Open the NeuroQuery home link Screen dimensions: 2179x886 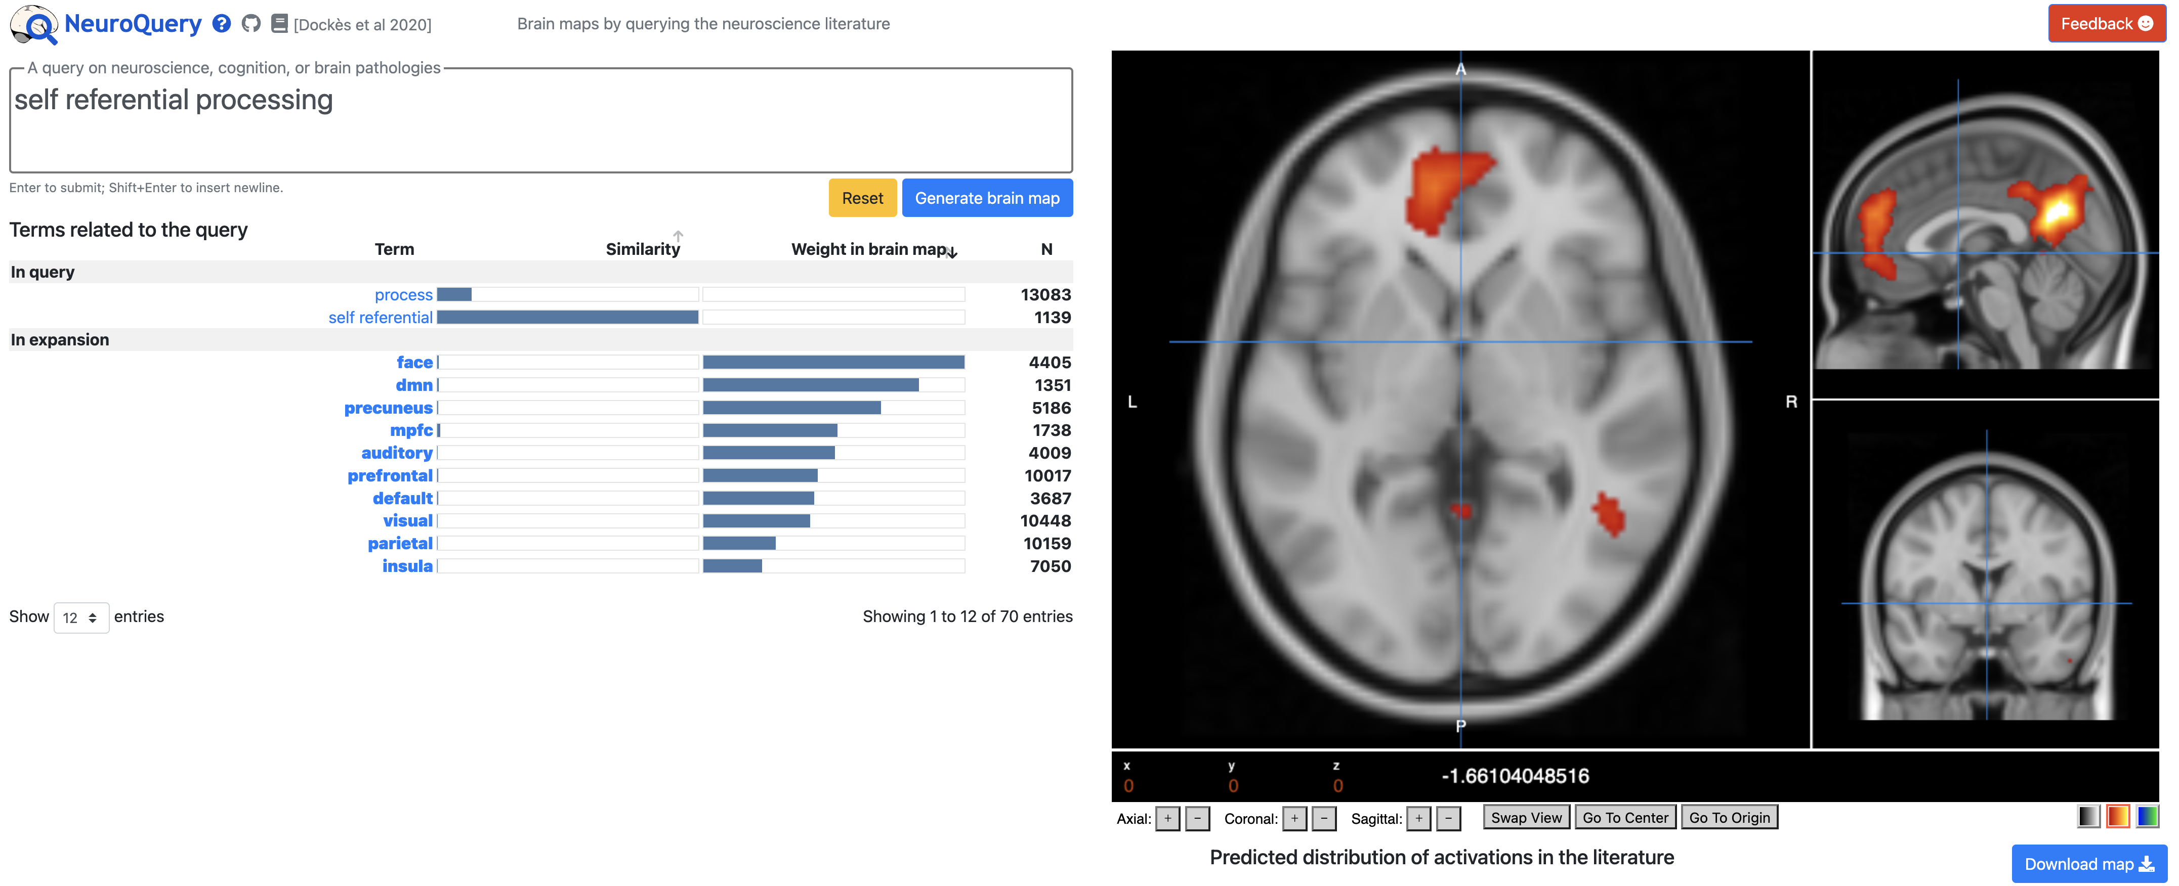pyautogui.click(x=133, y=24)
